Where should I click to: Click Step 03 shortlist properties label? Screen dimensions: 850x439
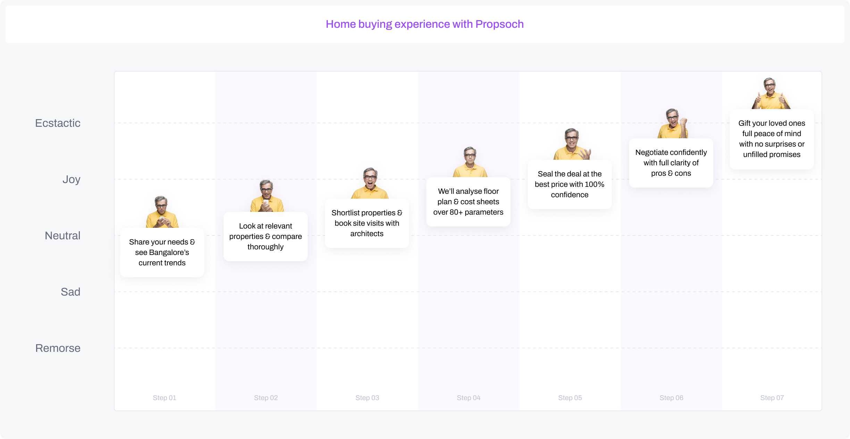tap(367, 223)
